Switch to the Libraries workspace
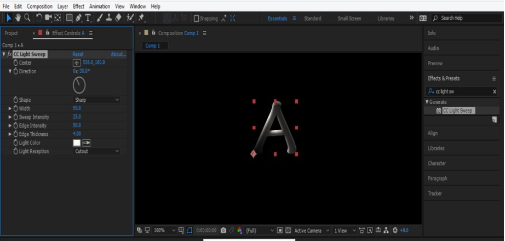Image resolution: width=505 pixels, height=241 pixels. [x=386, y=19]
